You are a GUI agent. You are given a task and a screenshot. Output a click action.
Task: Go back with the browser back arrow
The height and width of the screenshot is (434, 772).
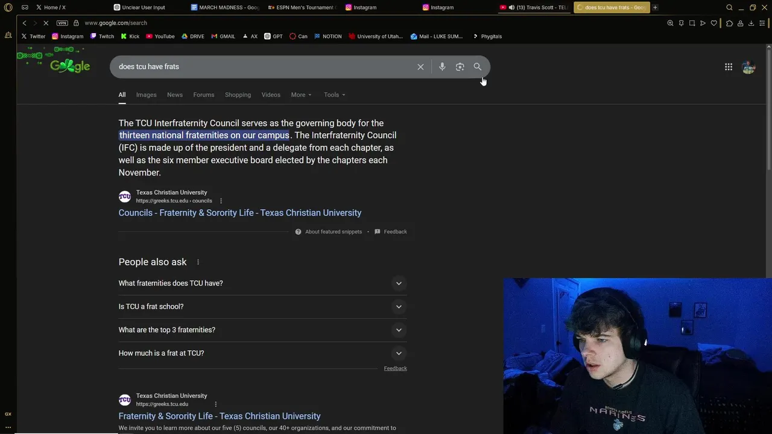(x=24, y=23)
